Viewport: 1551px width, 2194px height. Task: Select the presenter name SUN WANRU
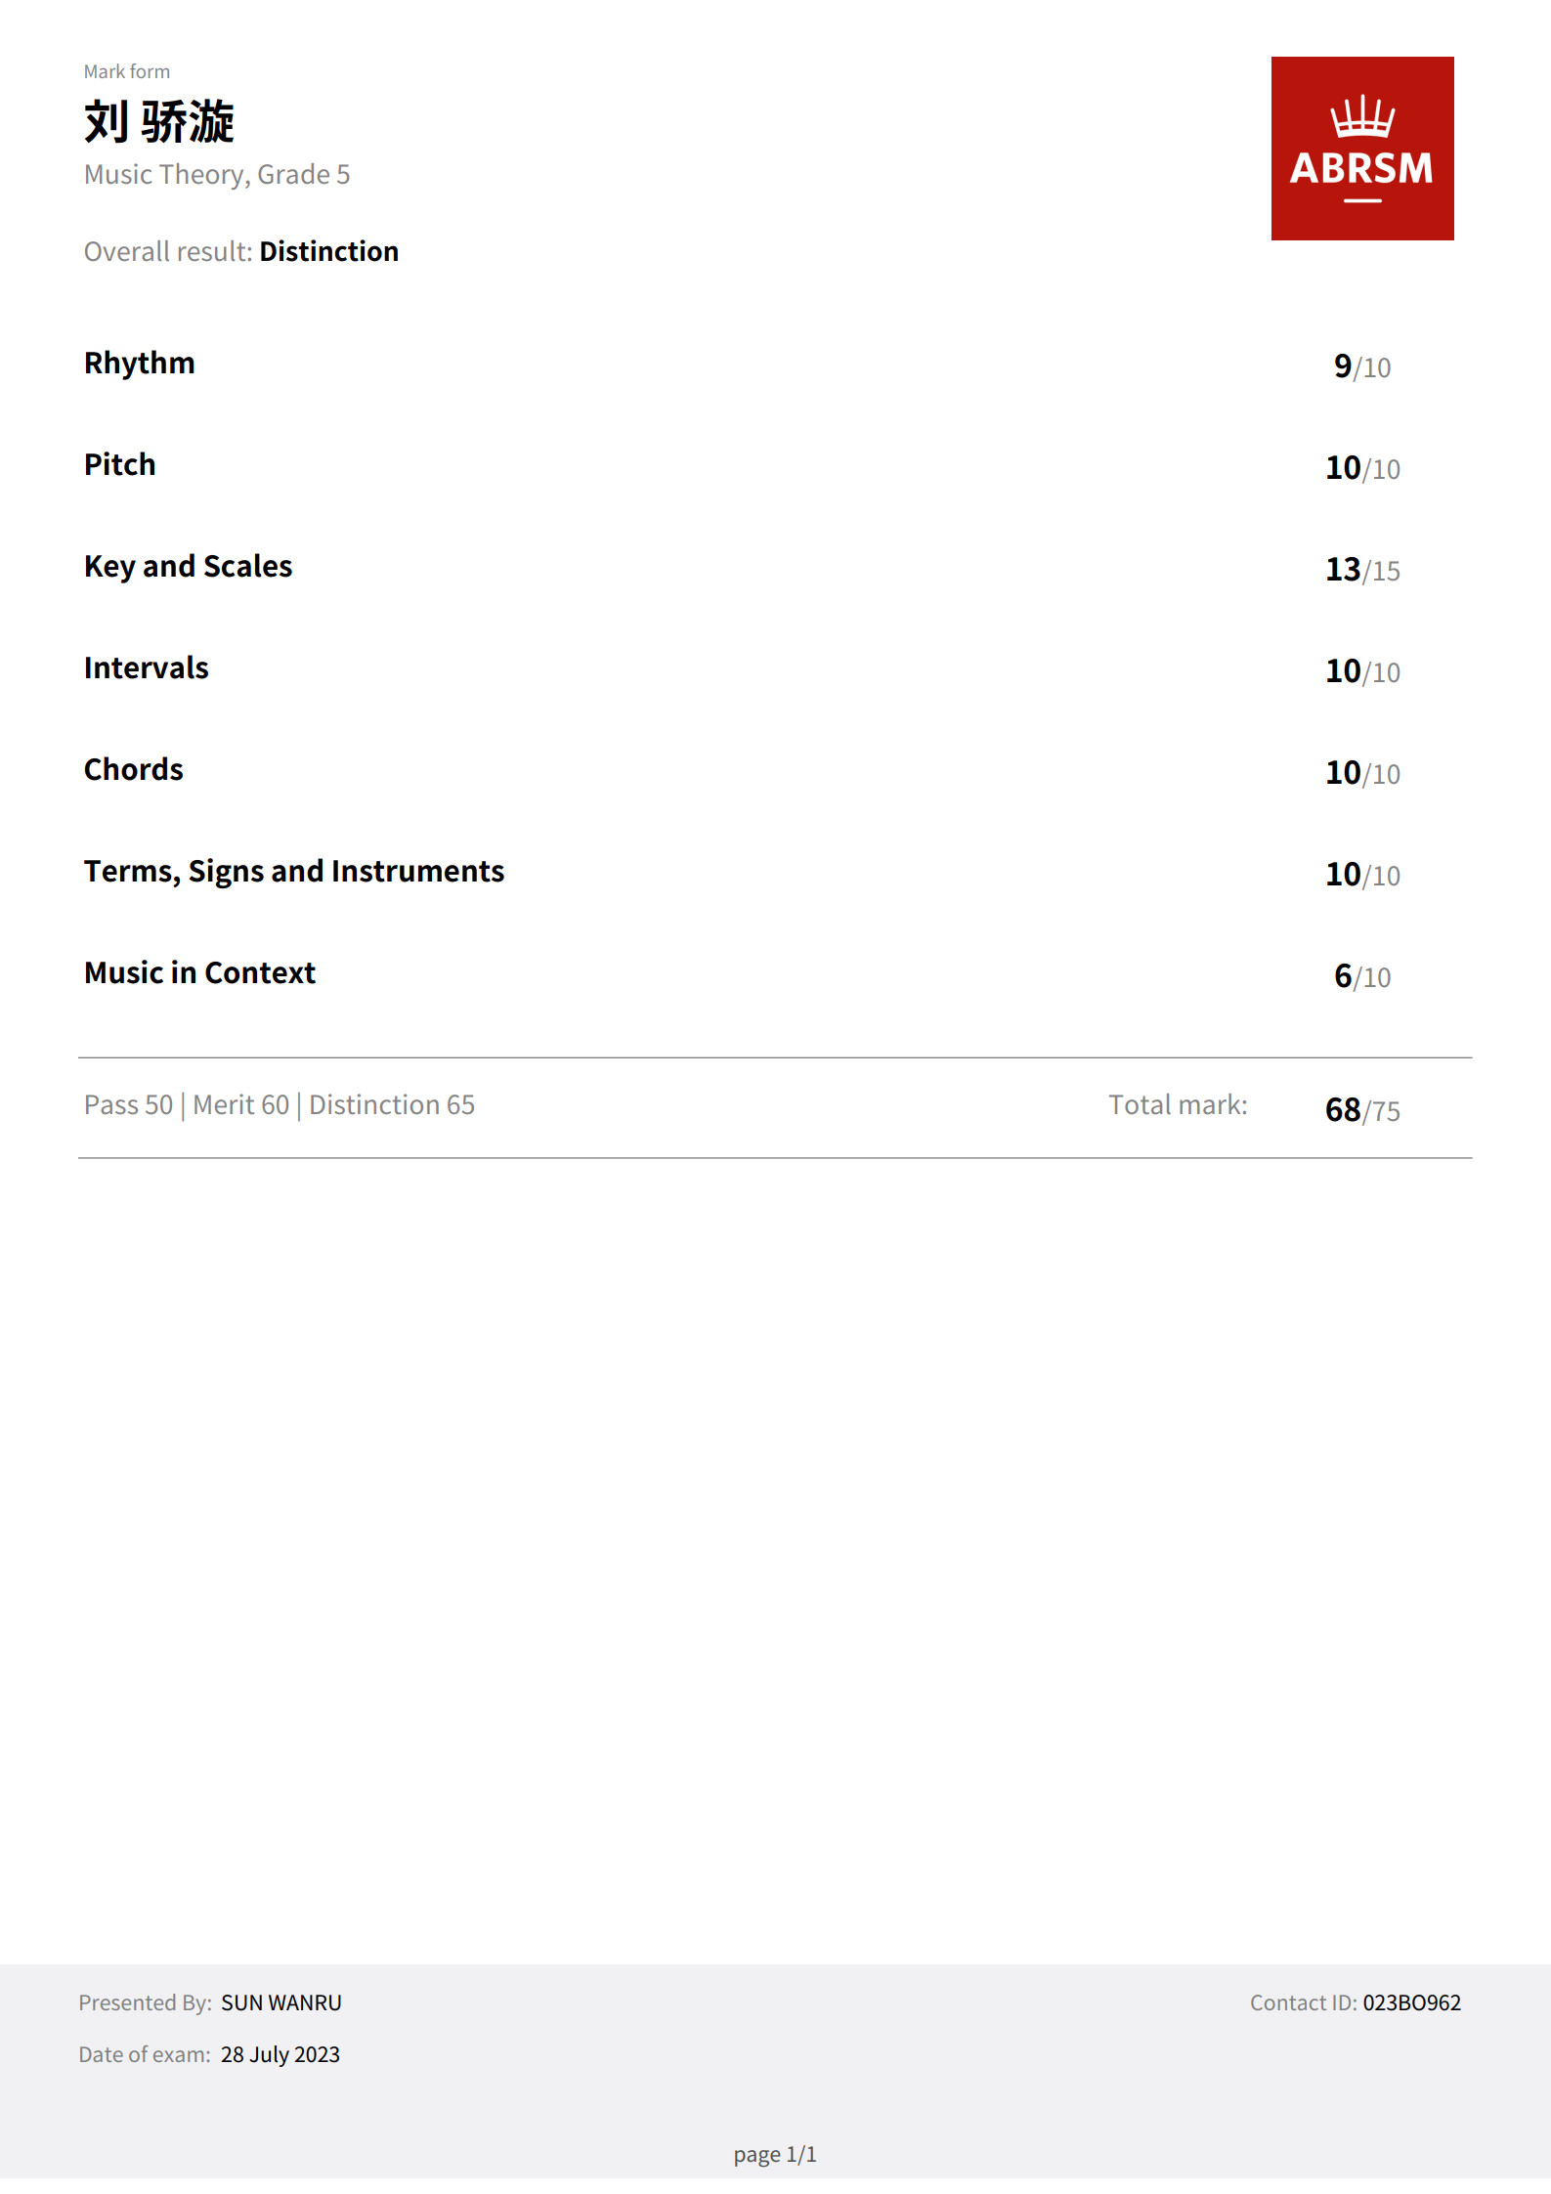[x=281, y=2002]
